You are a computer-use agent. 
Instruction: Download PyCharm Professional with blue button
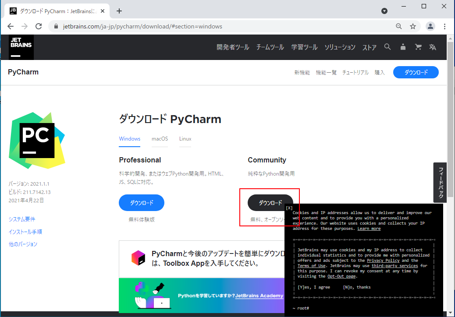142,203
